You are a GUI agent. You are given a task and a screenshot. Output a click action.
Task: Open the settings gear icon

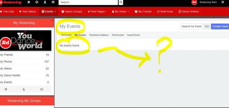[223, 2]
